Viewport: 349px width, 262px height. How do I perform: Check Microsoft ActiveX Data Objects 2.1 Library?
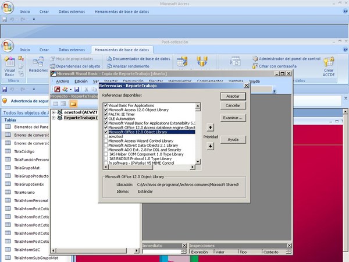click(x=105, y=145)
